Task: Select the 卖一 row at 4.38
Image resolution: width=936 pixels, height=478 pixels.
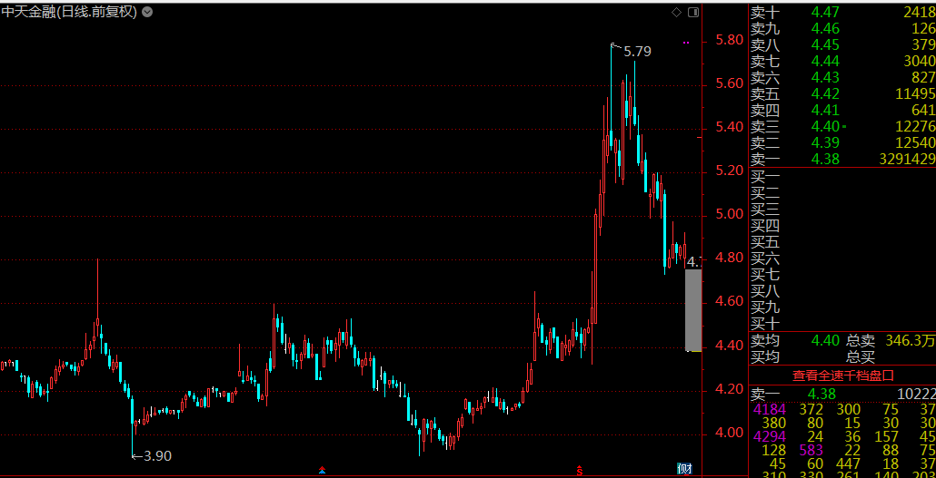Action: 842,159
